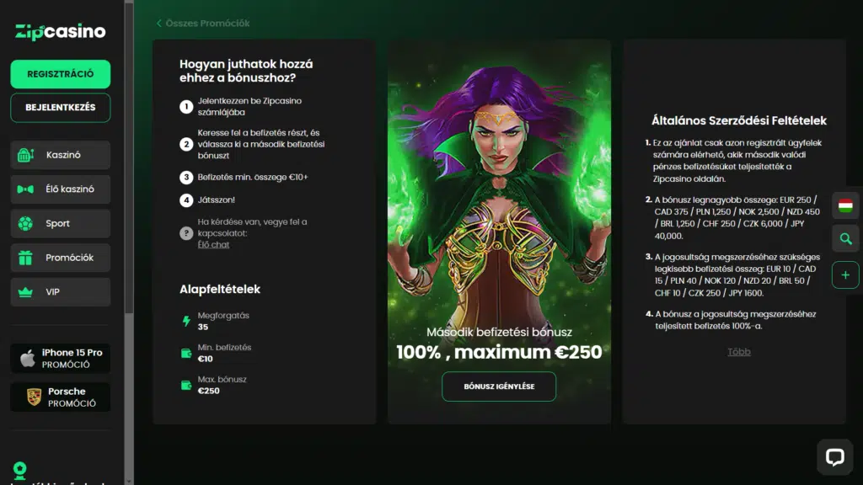Click the Apple logo iPhone promo icon
Screen dimensions: 863x485
click(x=28, y=359)
